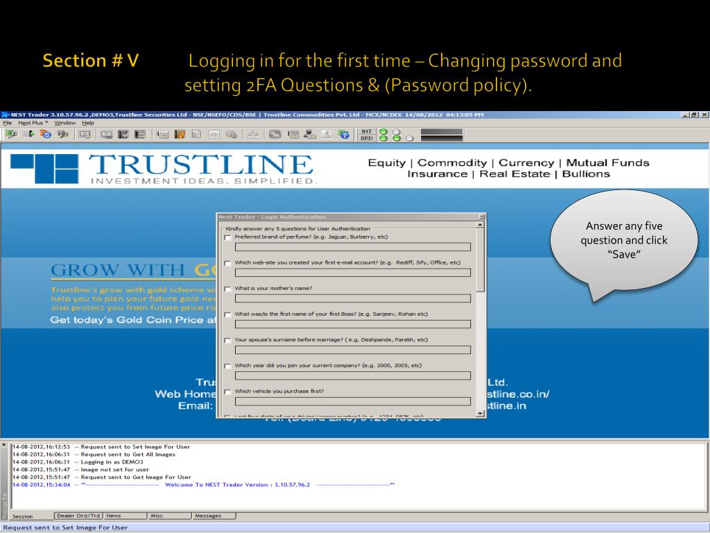
Task: Click the orange and blue globe toolbar icon
Action: click(x=46, y=134)
